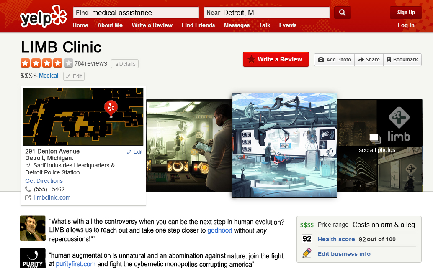This screenshot has width=433, height=268.
Task: Click the pencil icon next to Edit business info
Action: tap(307, 253)
